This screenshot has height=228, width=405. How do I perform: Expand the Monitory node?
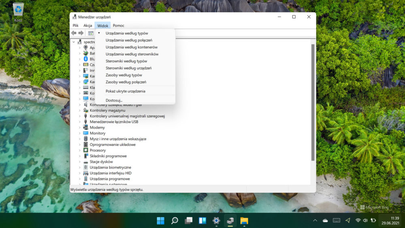click(x=79, y=133)
